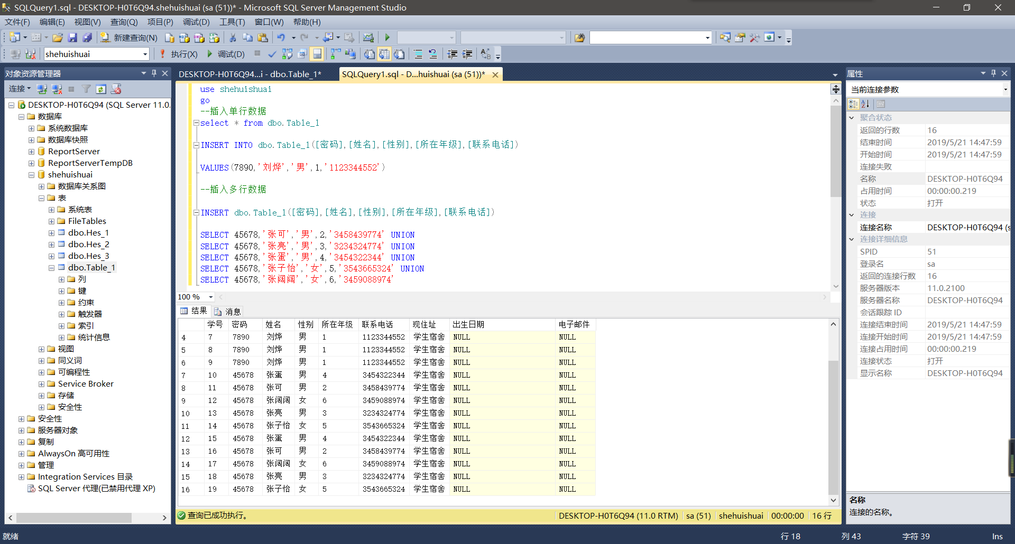Open the 查询(Q) menu

pos(123,22)
